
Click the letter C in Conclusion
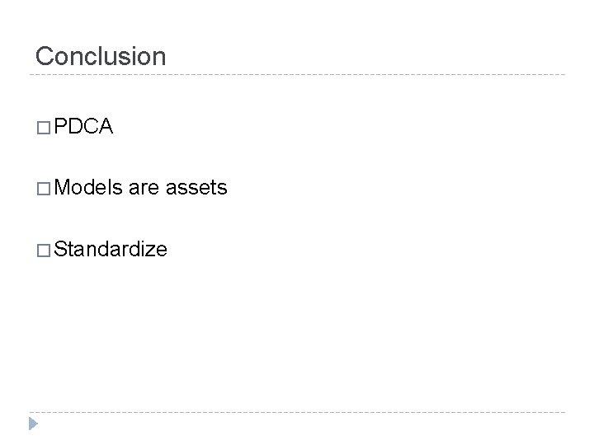[x=45, y=56]
